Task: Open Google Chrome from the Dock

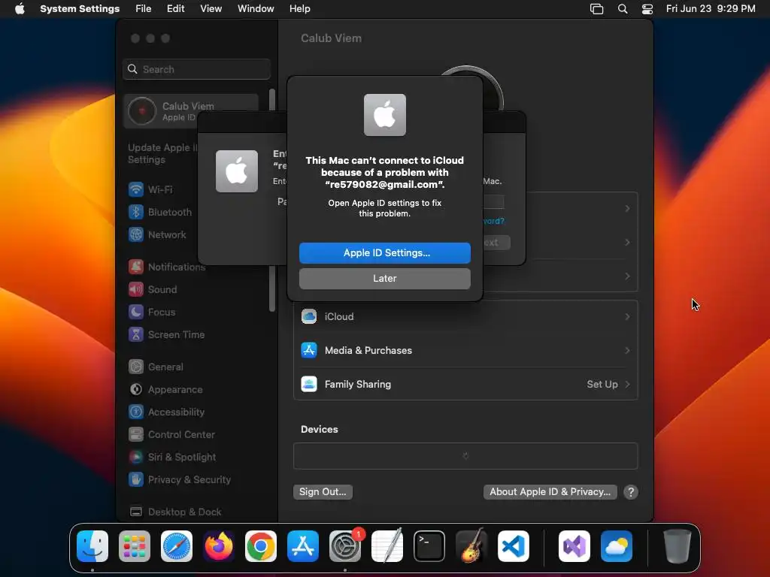Action: (x=261, y=546)
